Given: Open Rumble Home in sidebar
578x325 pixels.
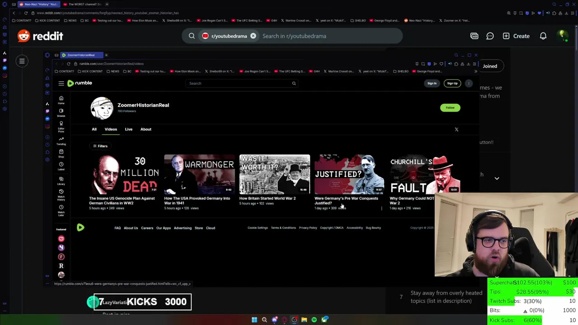Looking at the screenshot, I should pyautogui.click(x=61, y=100).
